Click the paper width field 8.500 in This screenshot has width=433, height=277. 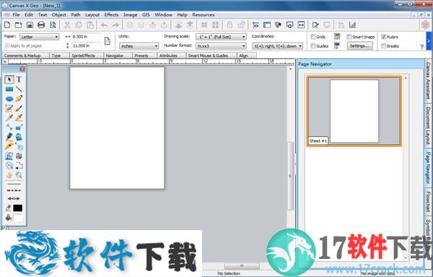86,36
